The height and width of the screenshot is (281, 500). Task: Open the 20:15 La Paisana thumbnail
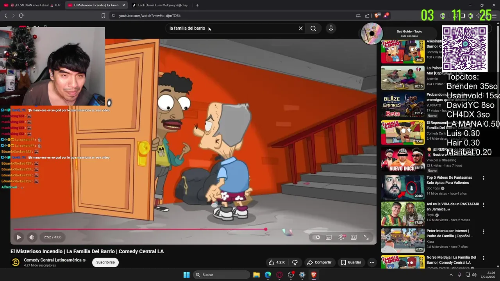[x=403, y=78]
